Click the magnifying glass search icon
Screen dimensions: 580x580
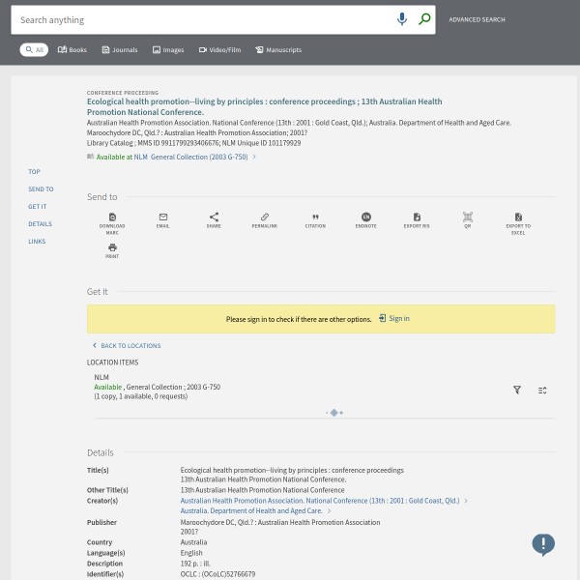pos(423,19)
